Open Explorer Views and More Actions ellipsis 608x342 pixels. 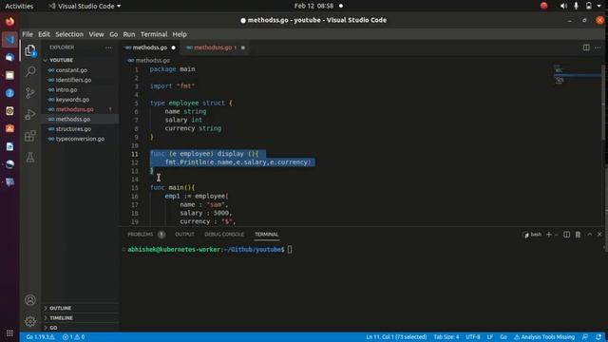[x=108, y=47]
